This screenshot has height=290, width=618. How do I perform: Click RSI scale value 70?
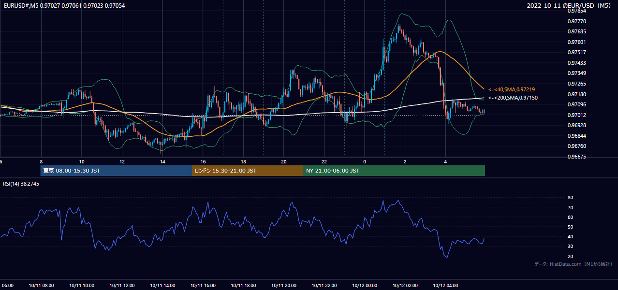coord(570,207)
